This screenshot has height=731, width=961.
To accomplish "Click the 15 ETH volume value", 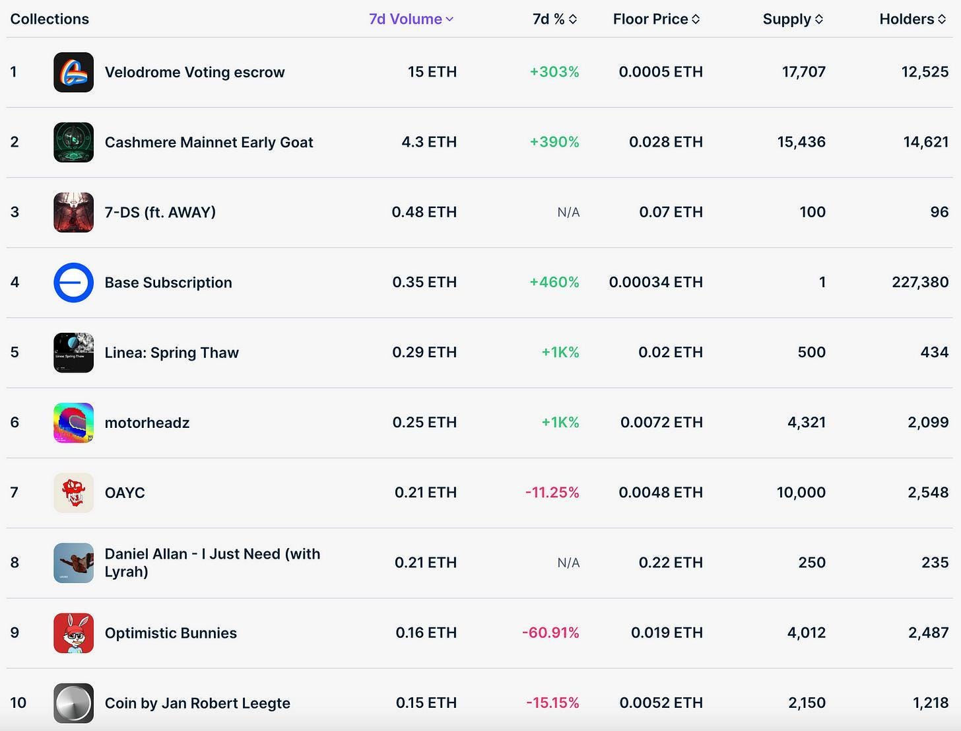I will [432, 72].
